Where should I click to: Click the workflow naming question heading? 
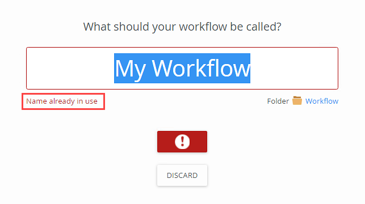point(182,27)
